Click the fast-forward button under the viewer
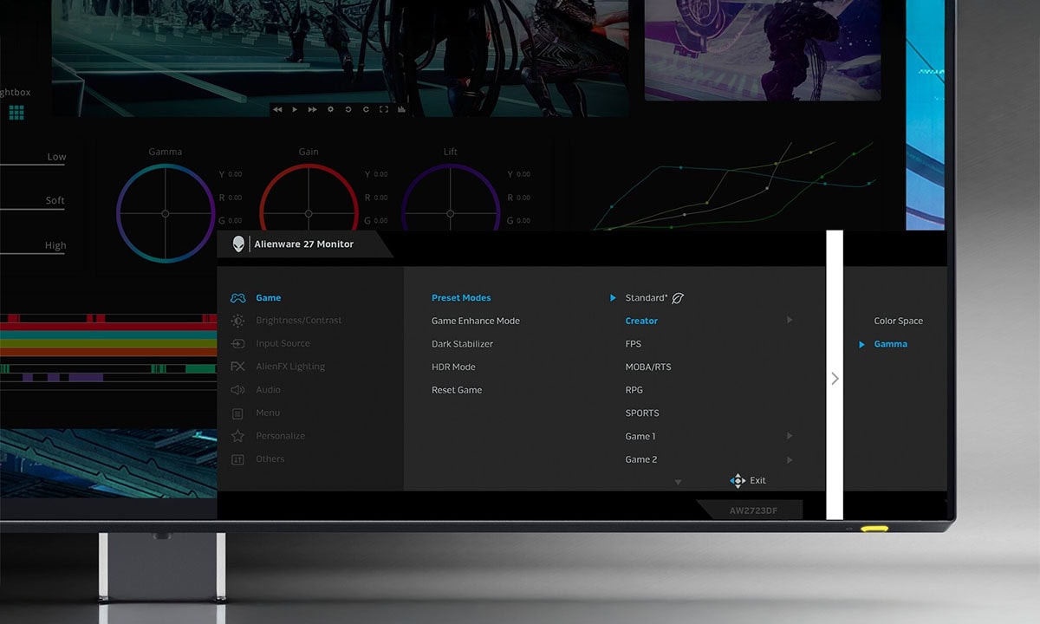Screen dimensions: 1040x624 tap(312, 109)
